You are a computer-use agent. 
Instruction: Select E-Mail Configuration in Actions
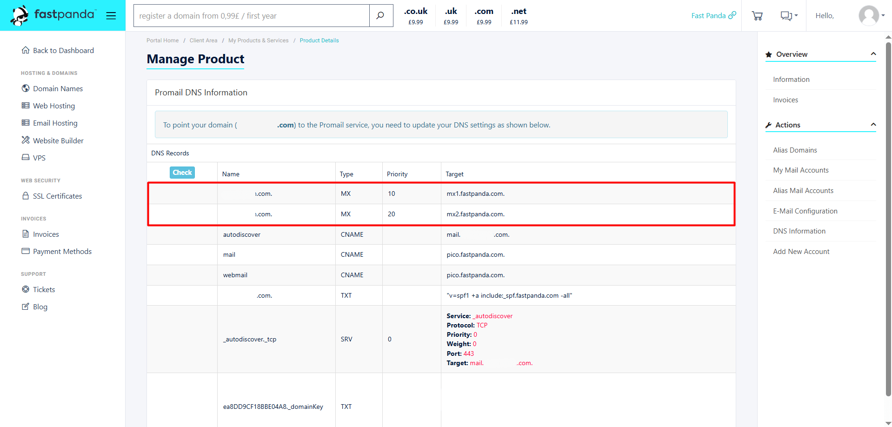[805, 211]
